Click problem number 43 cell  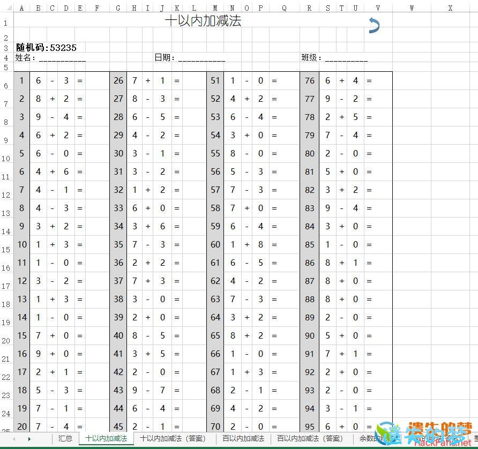click(118, 390)
